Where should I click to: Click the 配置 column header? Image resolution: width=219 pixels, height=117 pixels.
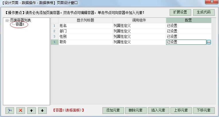click(x=189, y=20)
